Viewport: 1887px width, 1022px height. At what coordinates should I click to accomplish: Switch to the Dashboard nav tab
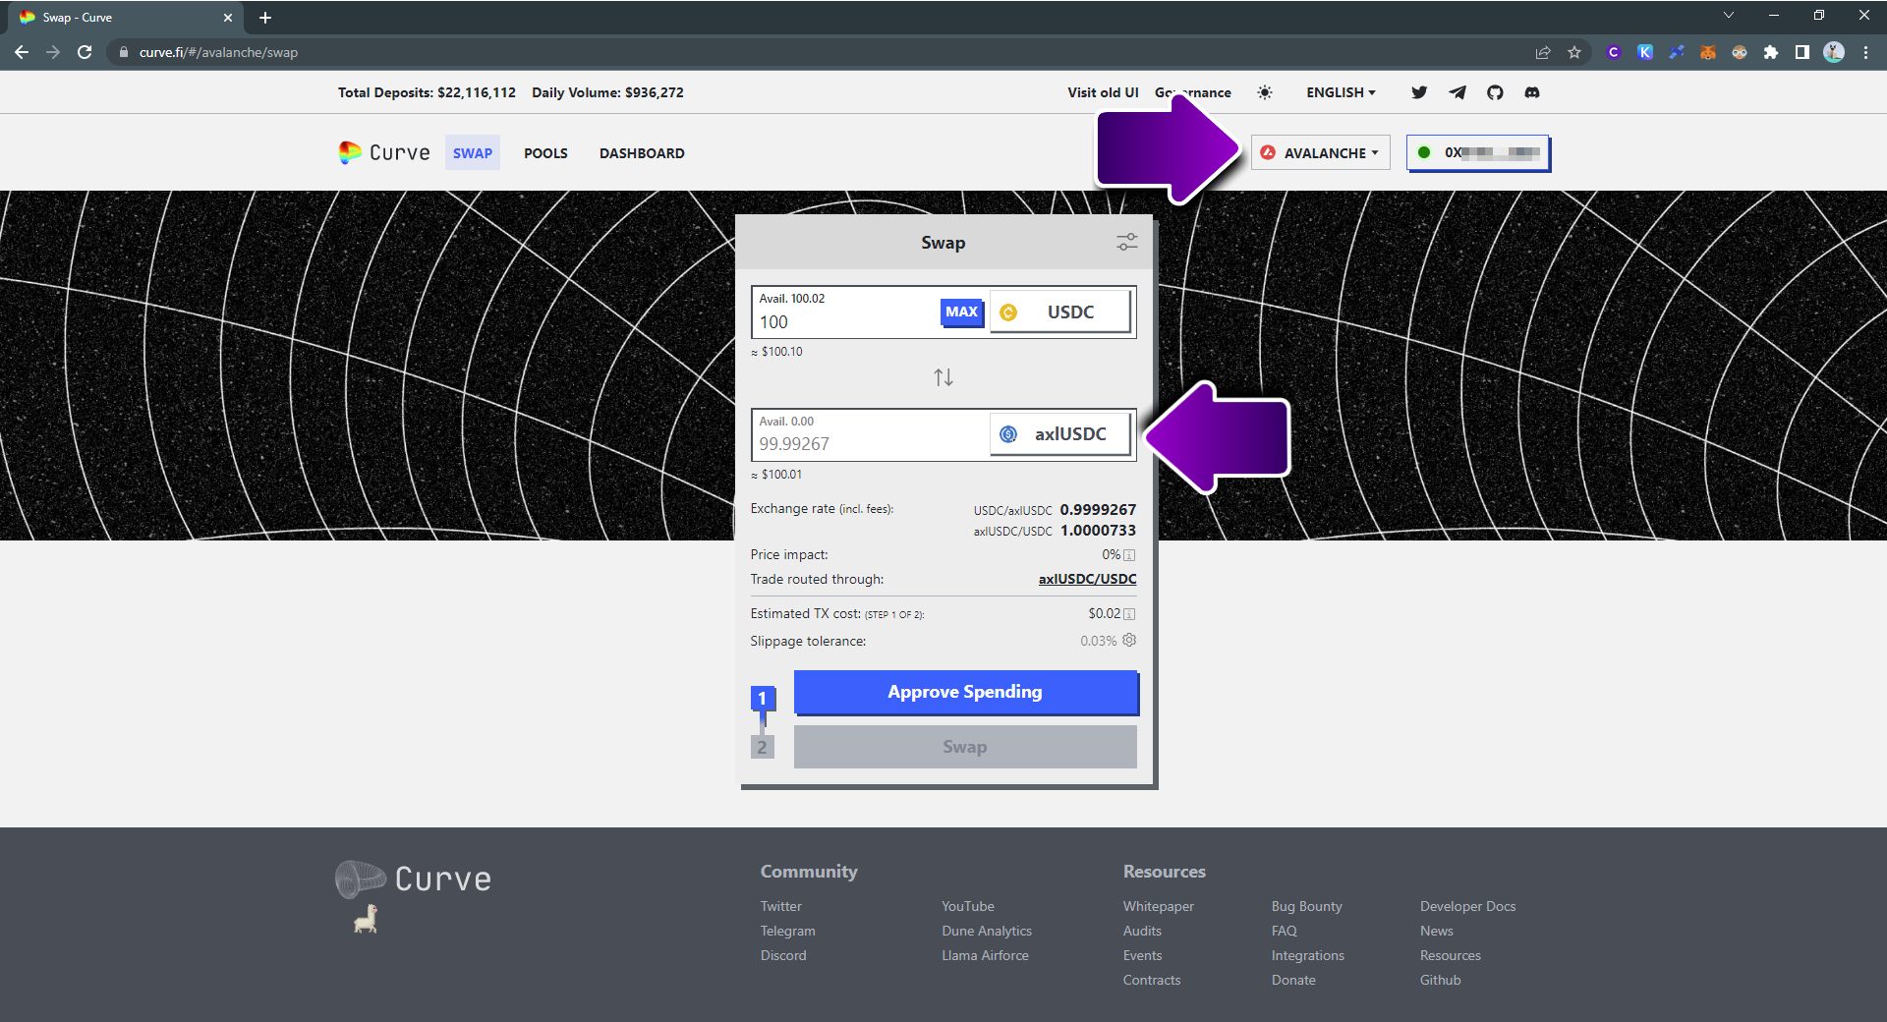tap(642, 152)
